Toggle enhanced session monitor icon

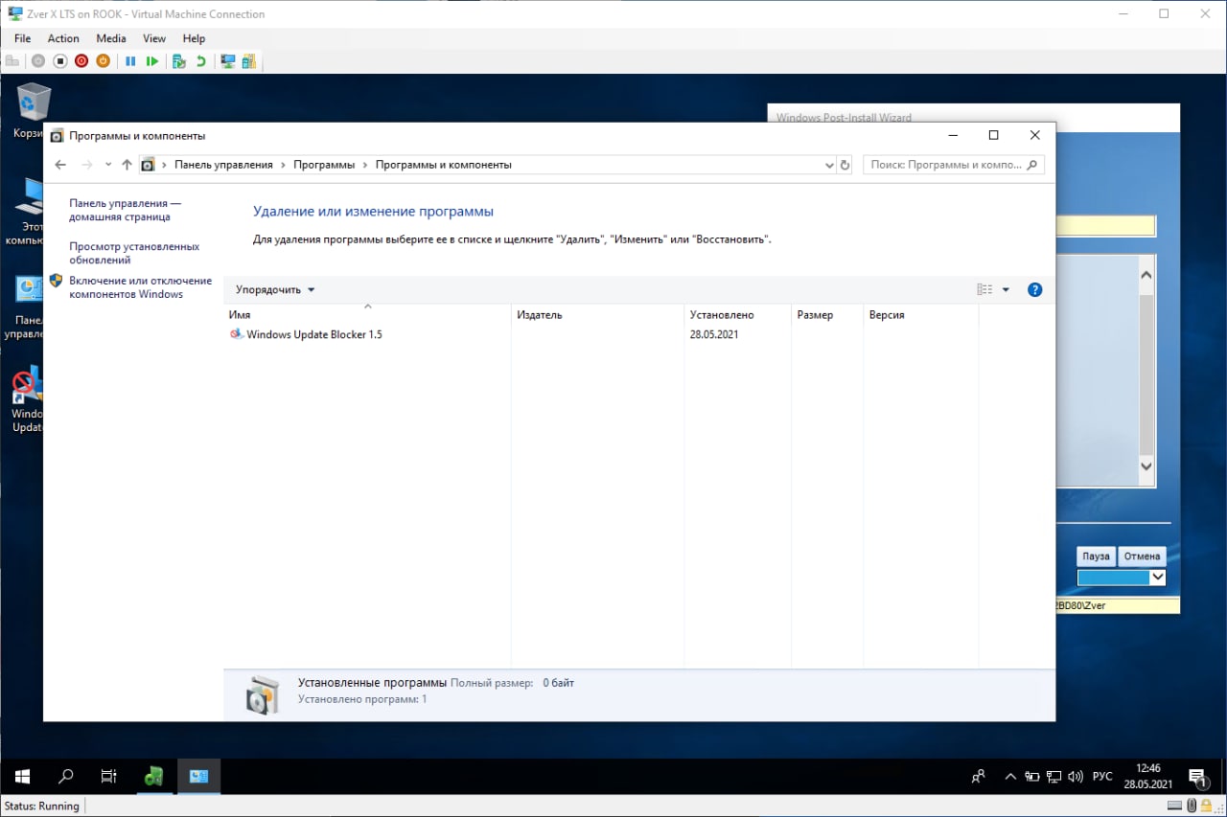228,61
